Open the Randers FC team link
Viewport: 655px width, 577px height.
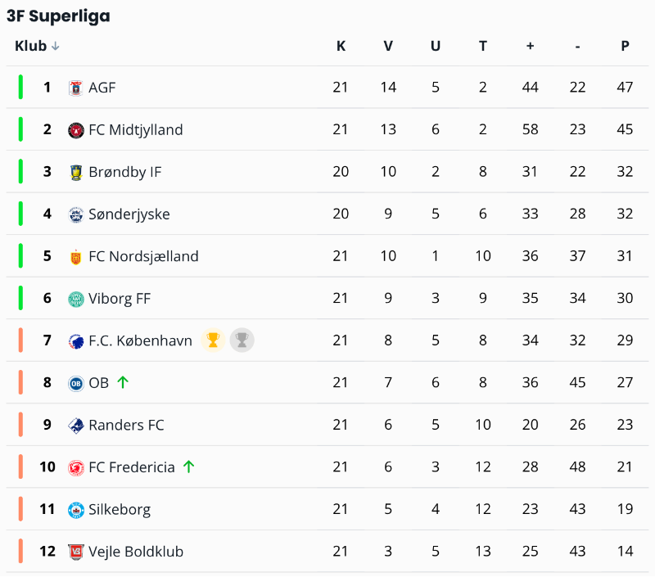pos(126,425)
